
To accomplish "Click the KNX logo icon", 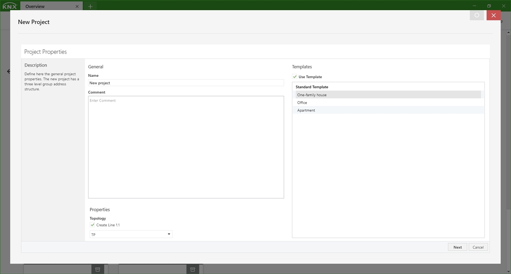I will tap(9, 6).
